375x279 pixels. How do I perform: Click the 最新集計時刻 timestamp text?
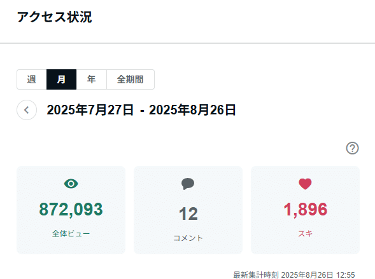[294, 275]
